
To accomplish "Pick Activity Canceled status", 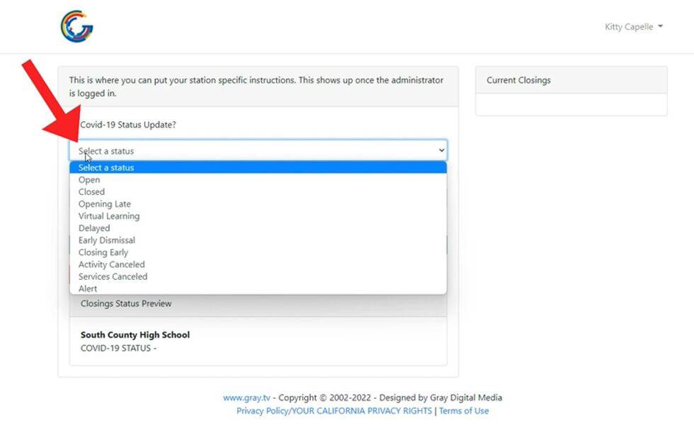I will [x=112, y=264].
